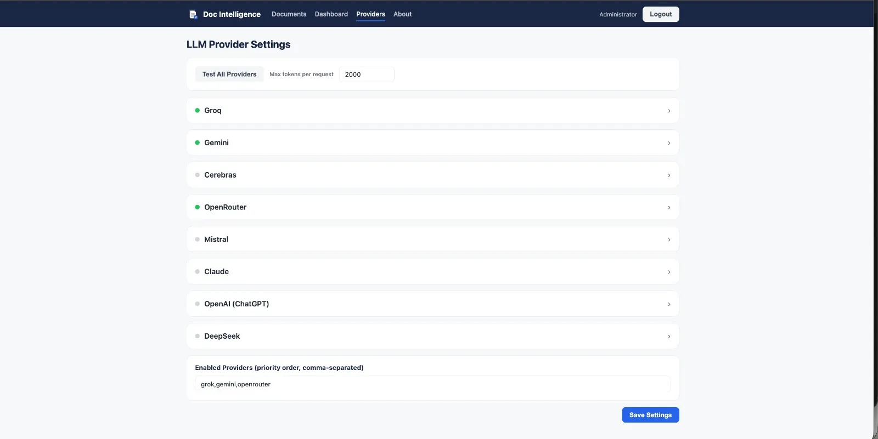Click the Enabled Providers priority order label

point(279,368)
